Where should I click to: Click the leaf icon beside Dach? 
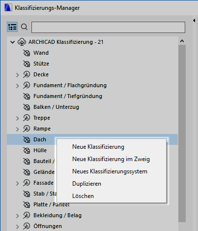click(27, 140)
